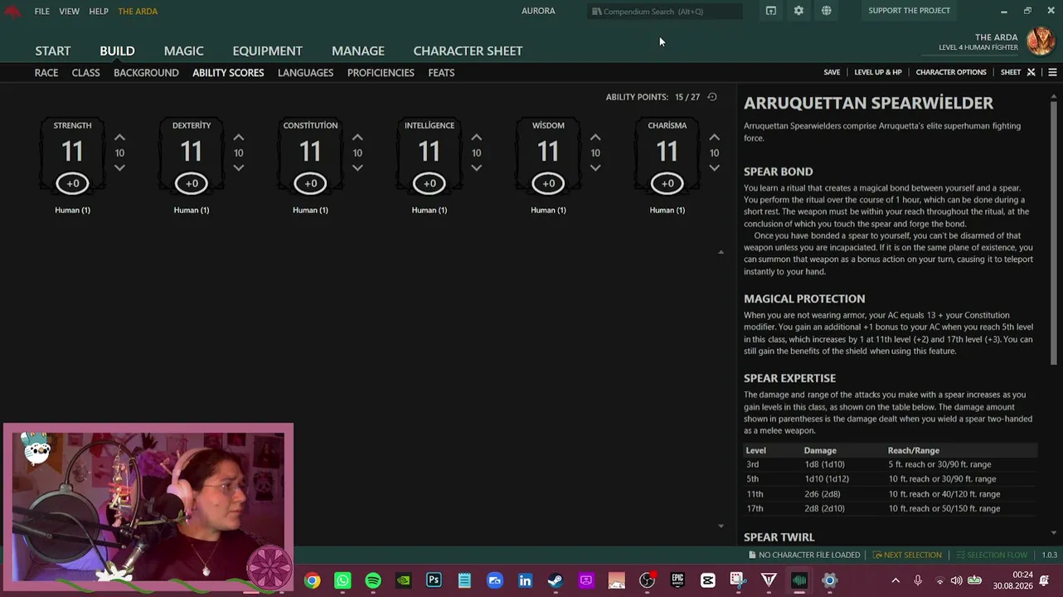The image size is (1063, 597).
Task: Show hidden system tray icons
Action: coord(896,580)
